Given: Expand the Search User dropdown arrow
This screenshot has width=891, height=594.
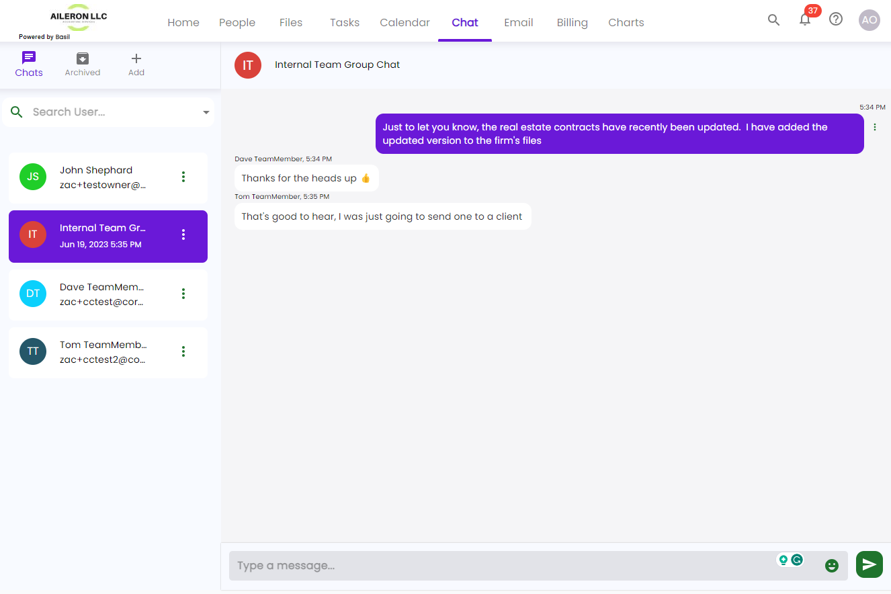Looking at the screenshot, I should coord(206,112).
